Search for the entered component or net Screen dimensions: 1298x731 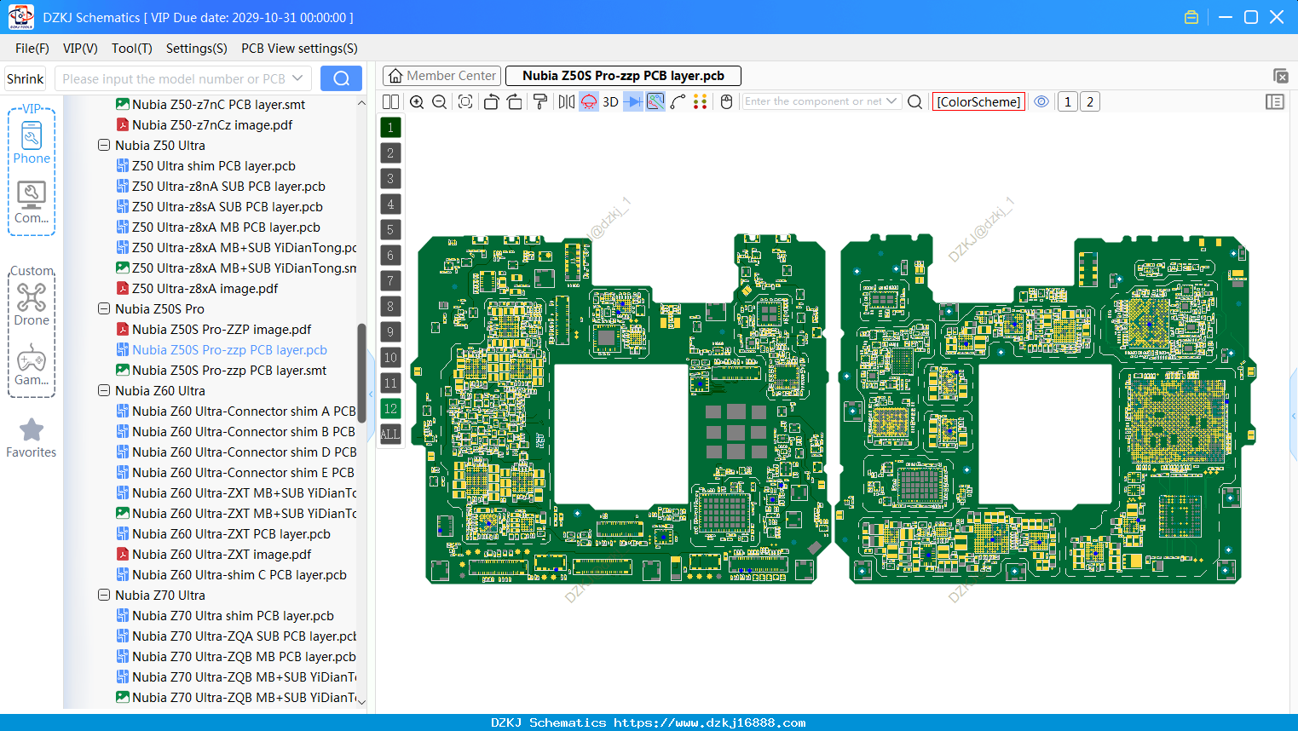915,101
